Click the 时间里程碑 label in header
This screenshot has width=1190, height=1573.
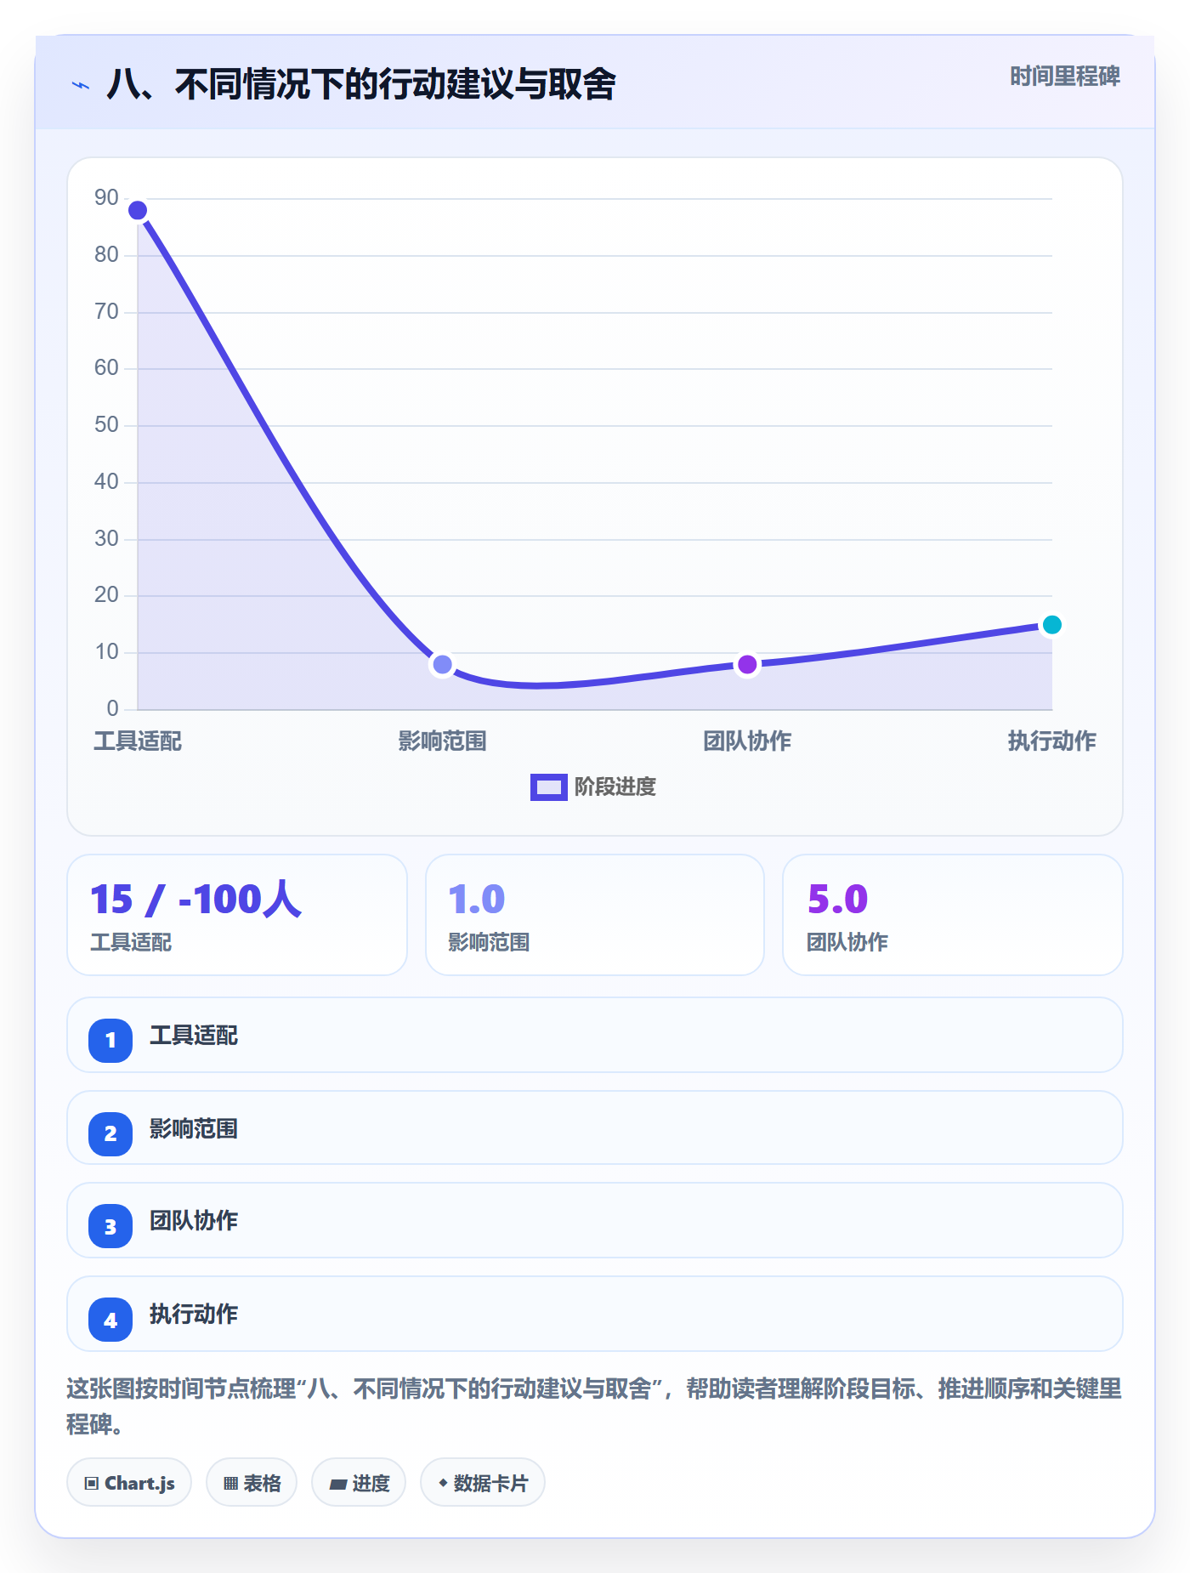click(1064, 77)
